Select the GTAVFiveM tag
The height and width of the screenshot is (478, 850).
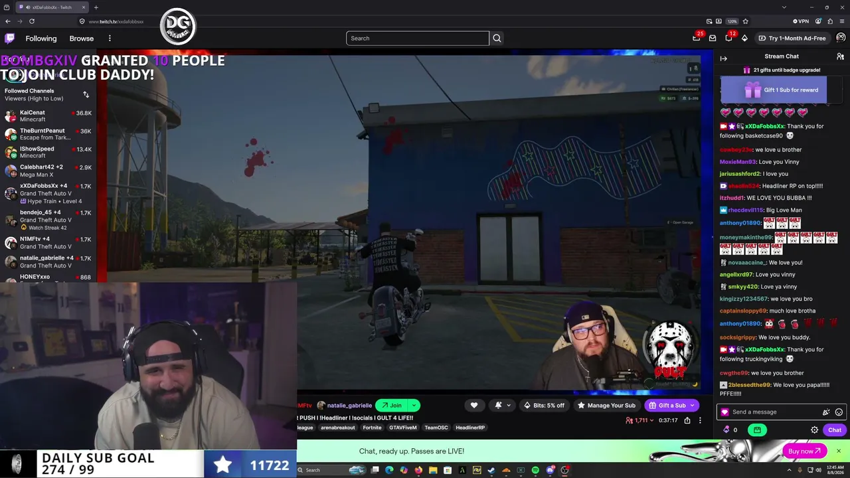[403, 428]
